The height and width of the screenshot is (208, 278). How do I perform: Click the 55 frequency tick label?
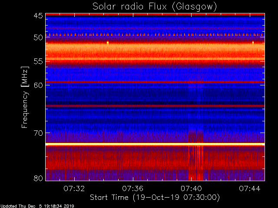(x=38, y=62)
